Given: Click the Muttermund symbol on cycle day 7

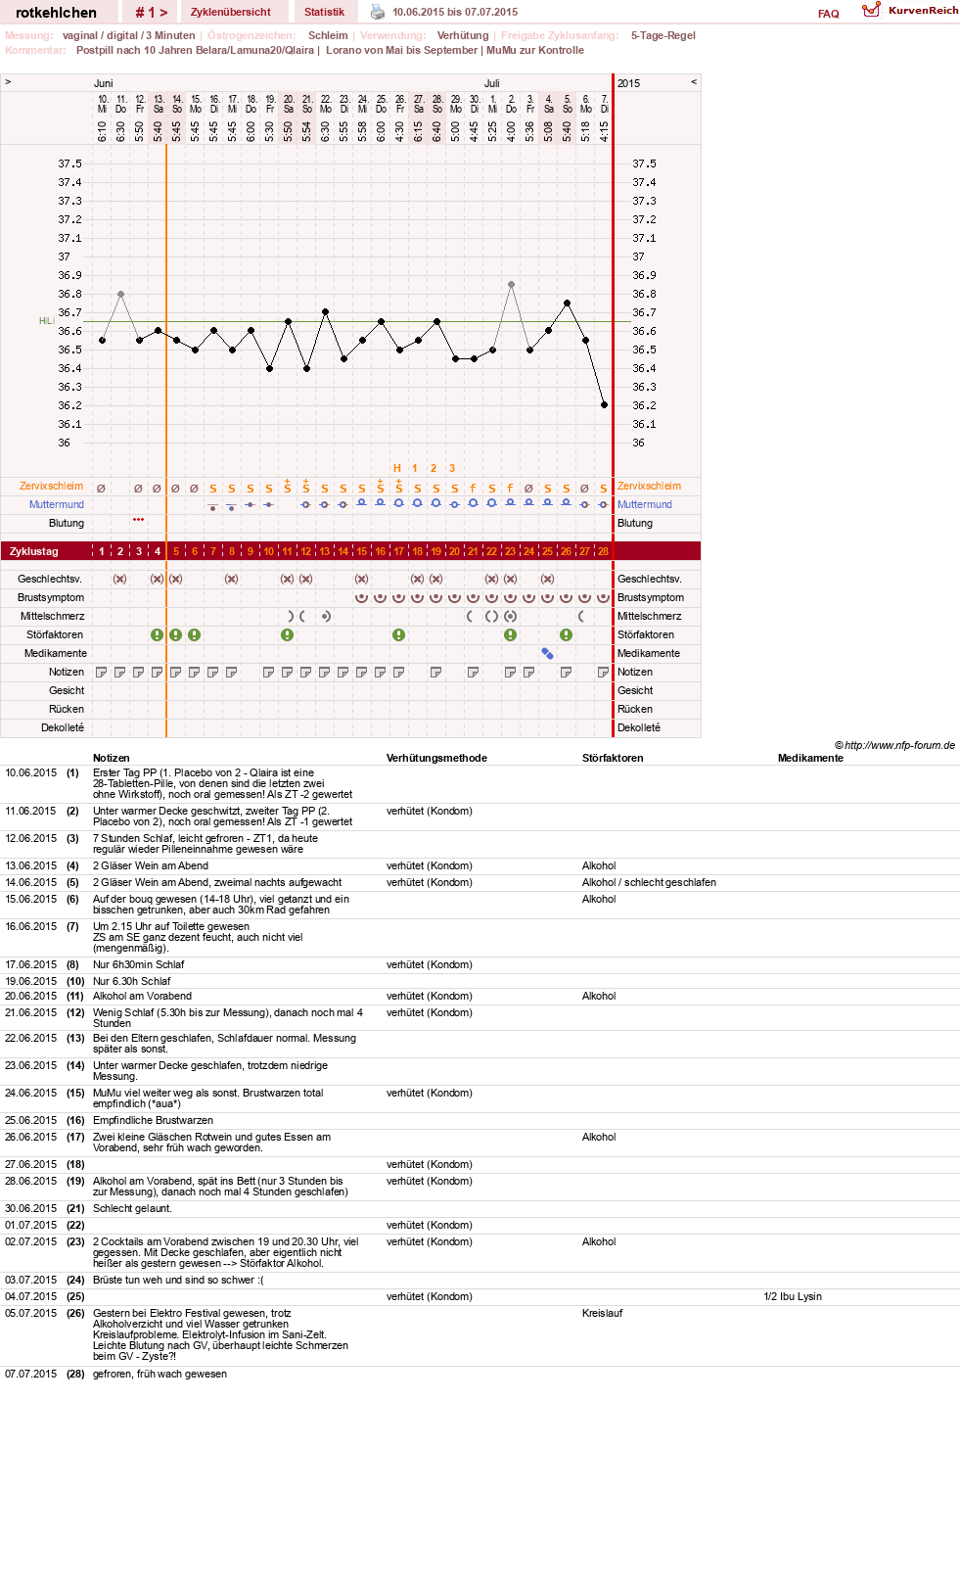Looking at the screenshot, I should click(x=212, y=507).
